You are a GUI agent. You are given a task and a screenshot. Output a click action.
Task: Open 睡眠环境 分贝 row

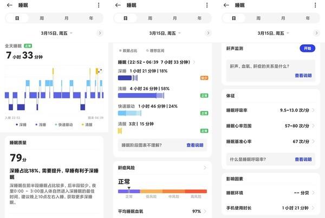click(271, 193)
